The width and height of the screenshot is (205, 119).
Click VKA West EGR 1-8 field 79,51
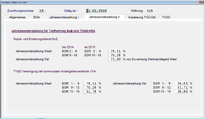(90, 83)
